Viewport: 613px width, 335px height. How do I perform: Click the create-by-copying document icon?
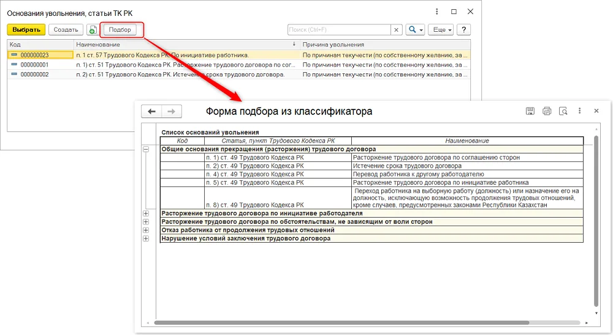pos(93,29)
